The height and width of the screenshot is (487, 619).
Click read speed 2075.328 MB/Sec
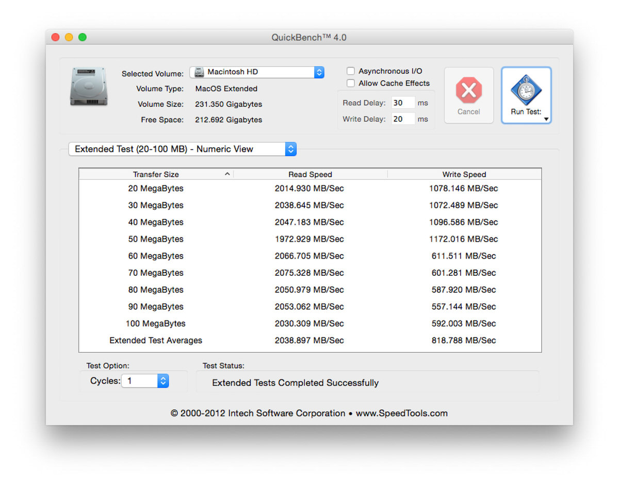pos(309,273)
